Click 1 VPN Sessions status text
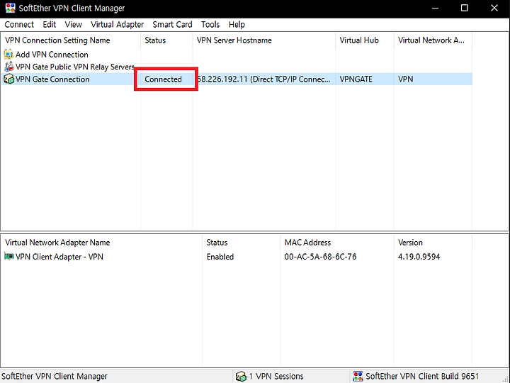This screenshot has height=383, width=510. [276, 376]
